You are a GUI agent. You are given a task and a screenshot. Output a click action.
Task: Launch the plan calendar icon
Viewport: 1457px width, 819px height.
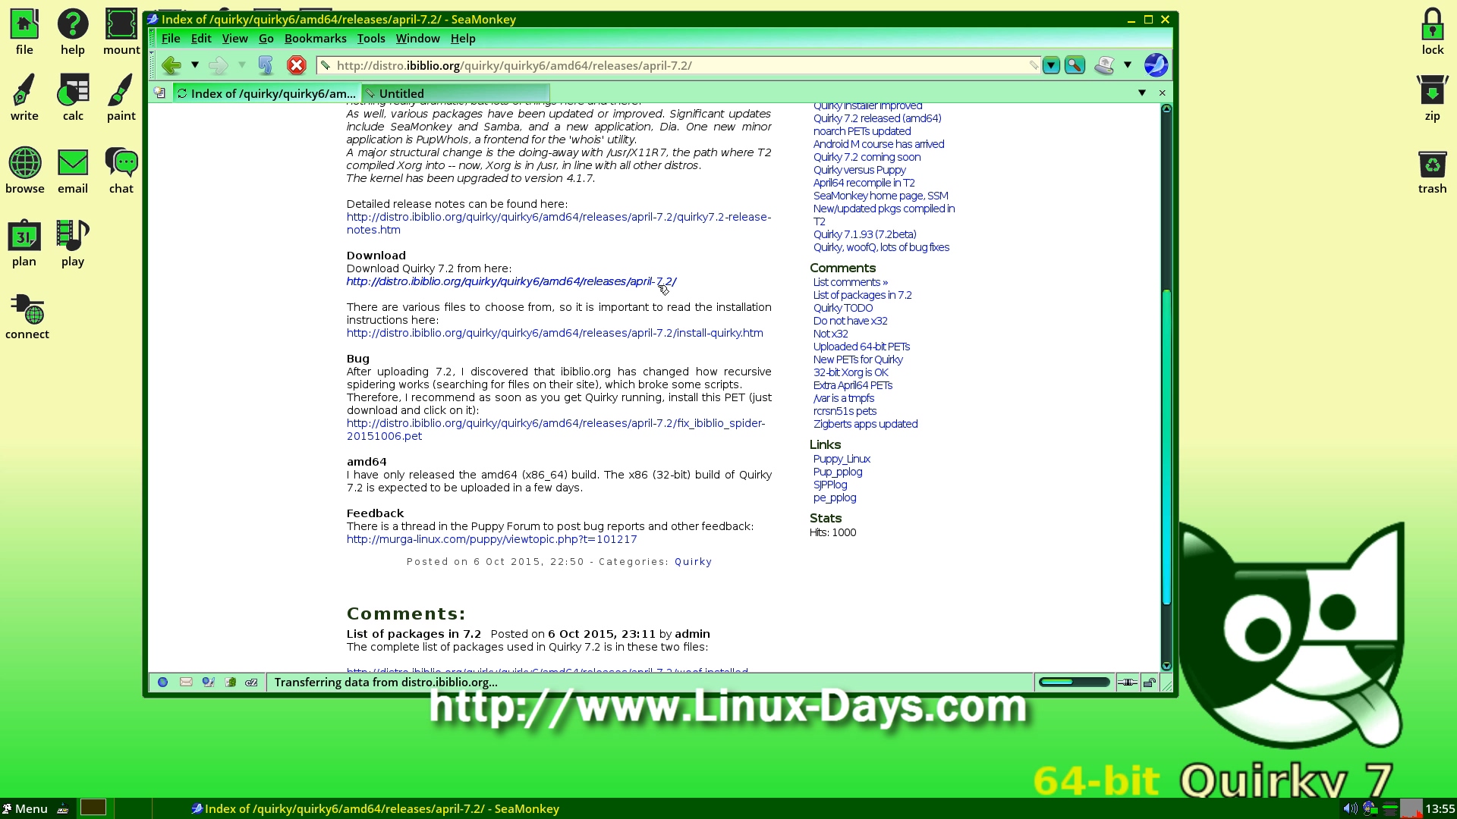[x=24, y=243]
